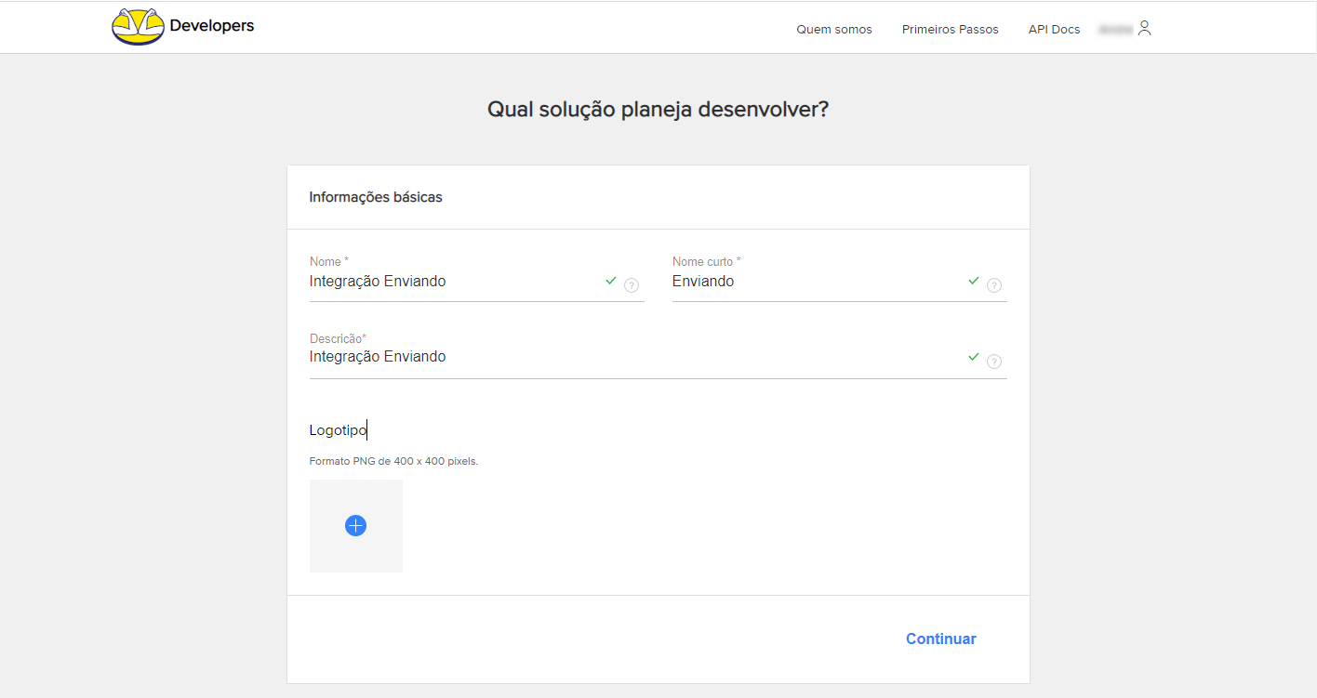Click the Informações básicas section header
Screen dimensions: 1317x698
click(x=376, y=197)
